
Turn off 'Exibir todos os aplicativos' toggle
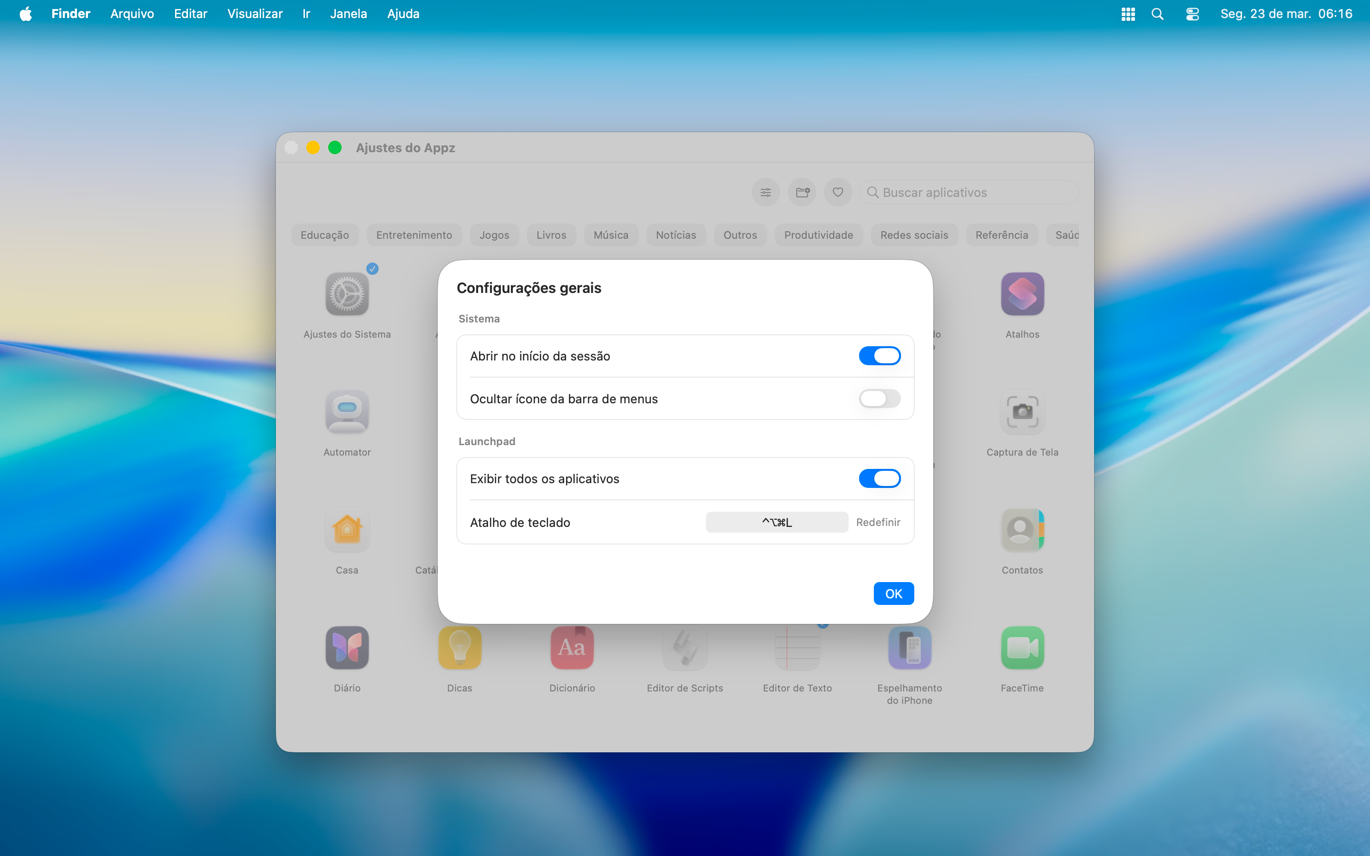879,478
